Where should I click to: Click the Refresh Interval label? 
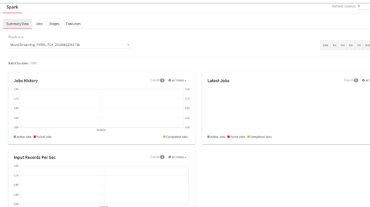[344, 6]
